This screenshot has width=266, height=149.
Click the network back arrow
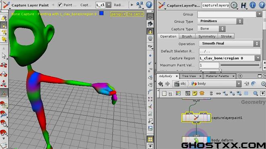tap(160, 84)
